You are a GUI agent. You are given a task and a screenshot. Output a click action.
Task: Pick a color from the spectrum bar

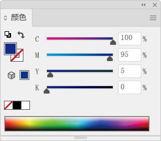pyautogui.click(x=77, y=124)
